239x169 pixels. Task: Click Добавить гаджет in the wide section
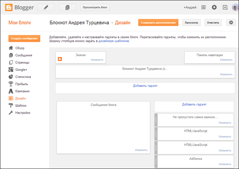(x=145, y=86)
